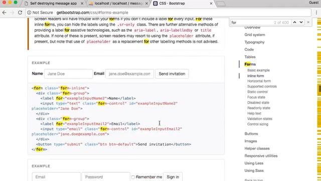Image resolution: width=321 pixels, height=181 pixels.
Task: Open Control sizing subsection
Action: tap(257, 124)
